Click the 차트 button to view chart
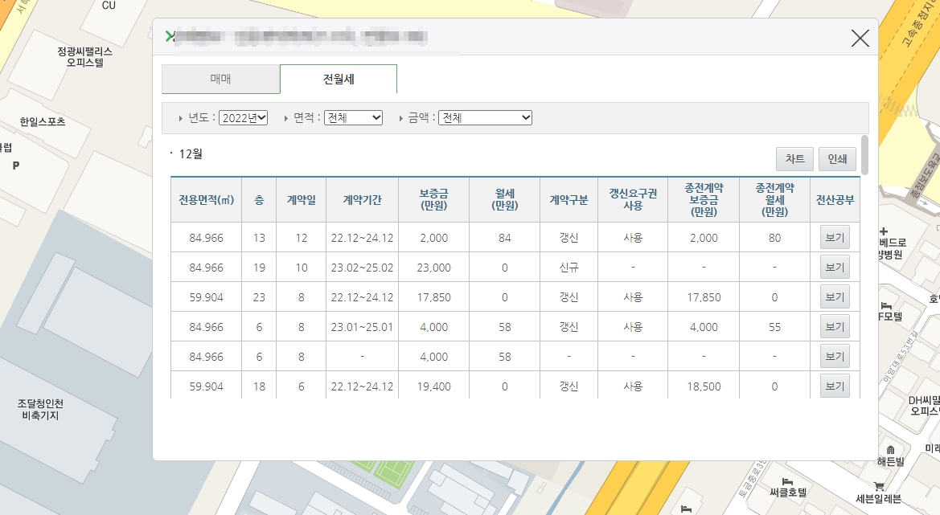The width and height of the screenshot is (940, 515). (794, 158)
